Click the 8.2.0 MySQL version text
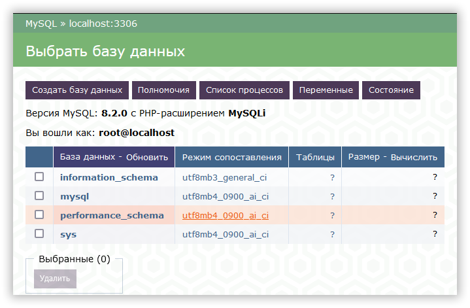470x308 pixels. [114, 113]
